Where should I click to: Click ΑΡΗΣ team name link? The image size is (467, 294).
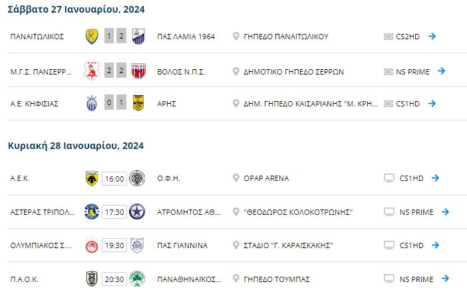[166, 104]
